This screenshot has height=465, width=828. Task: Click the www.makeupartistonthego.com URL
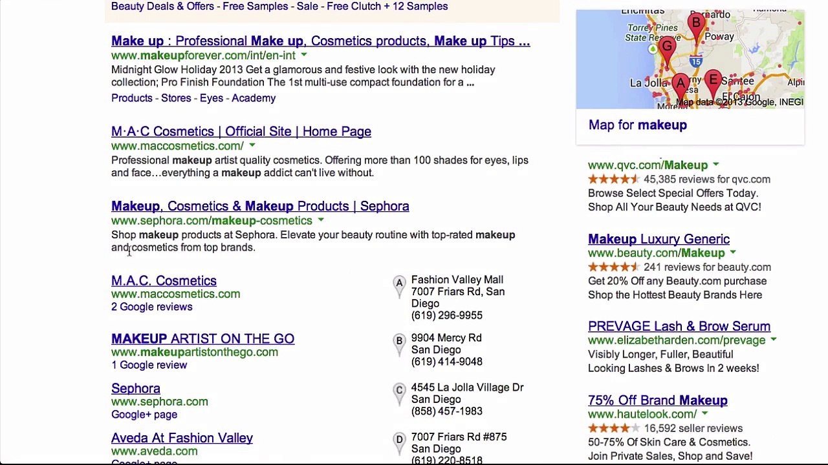(x=195, y=353)
